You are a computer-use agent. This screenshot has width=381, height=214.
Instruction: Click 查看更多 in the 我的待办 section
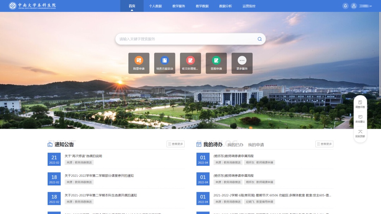[x=324, y=144]
